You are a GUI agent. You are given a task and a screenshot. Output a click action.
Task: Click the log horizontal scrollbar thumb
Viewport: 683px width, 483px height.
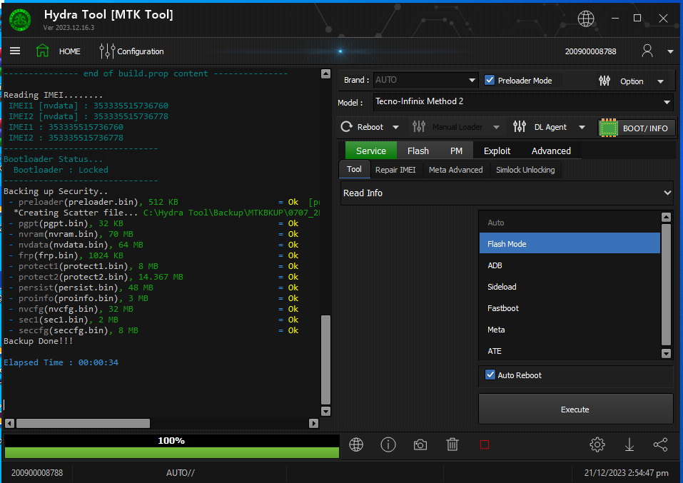83,423
